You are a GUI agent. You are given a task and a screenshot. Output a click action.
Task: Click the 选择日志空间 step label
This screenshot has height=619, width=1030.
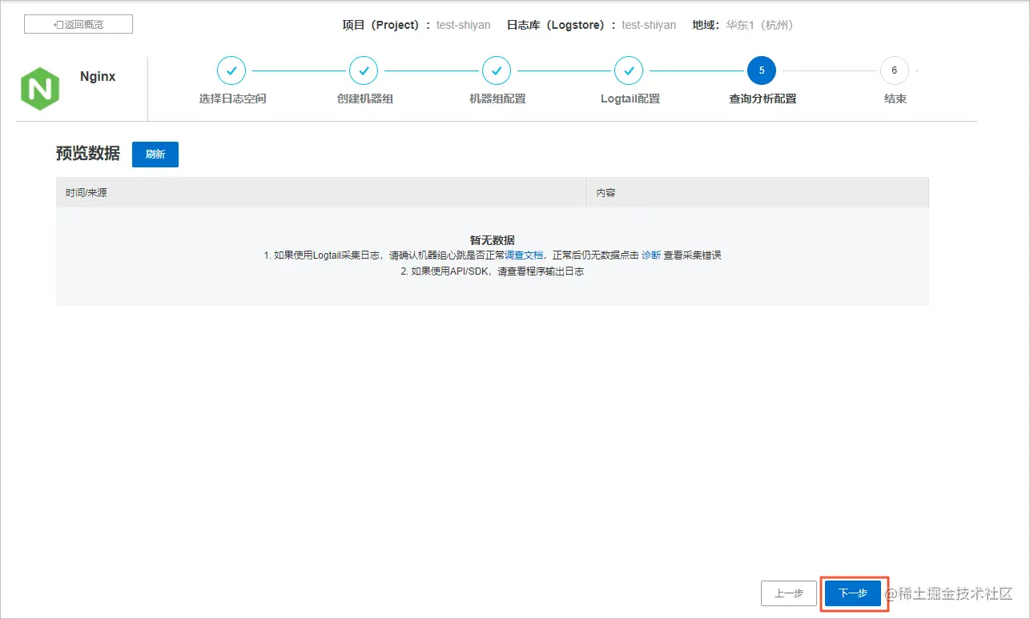[232, 99]
